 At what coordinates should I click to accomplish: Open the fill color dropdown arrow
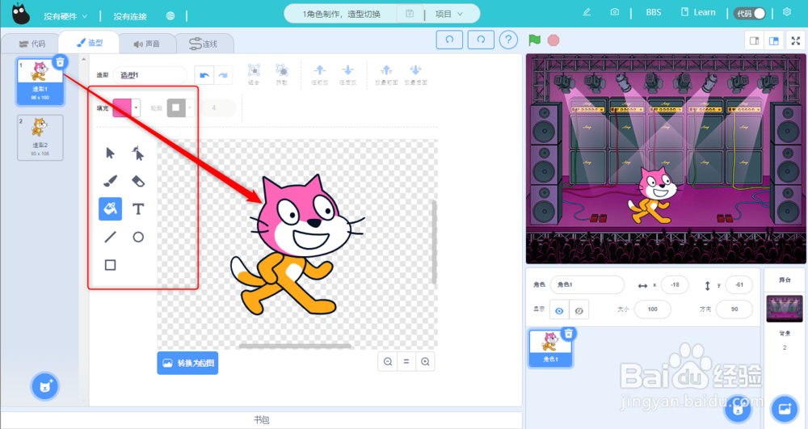[136, 108]
